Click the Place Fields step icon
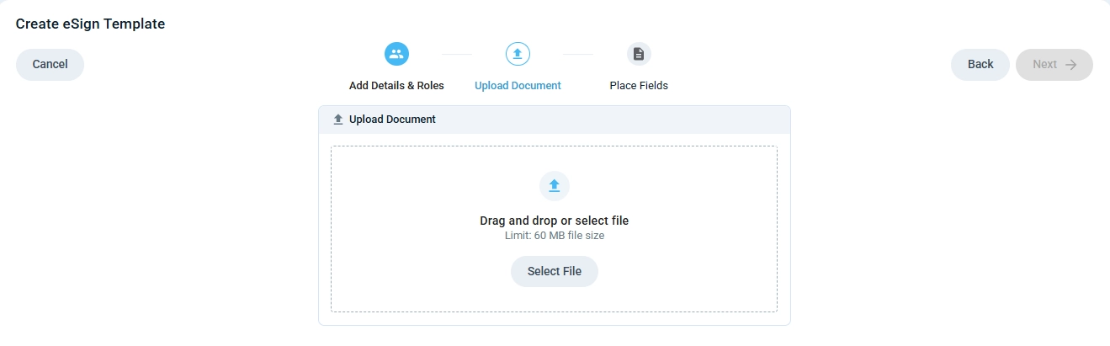Image resolution: width=1110 pixels, height=346 pixels. (639, 54)
